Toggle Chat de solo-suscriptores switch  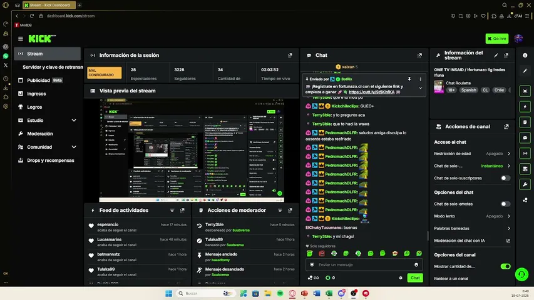pos(505,178)
